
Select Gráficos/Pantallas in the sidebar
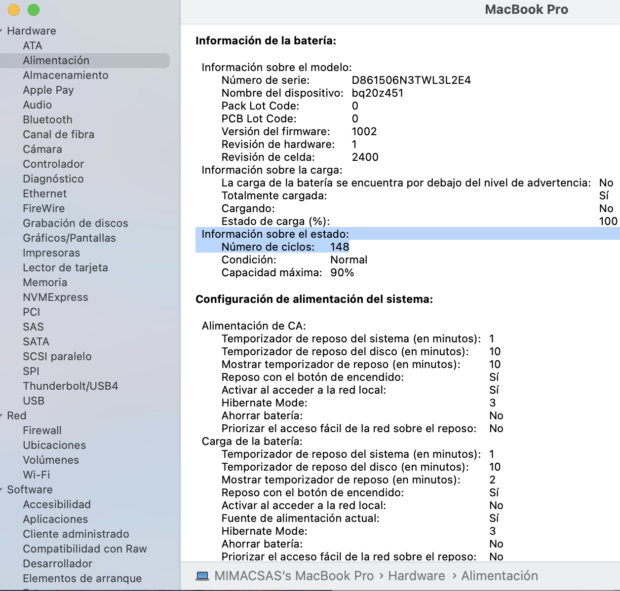pos(69,238)
